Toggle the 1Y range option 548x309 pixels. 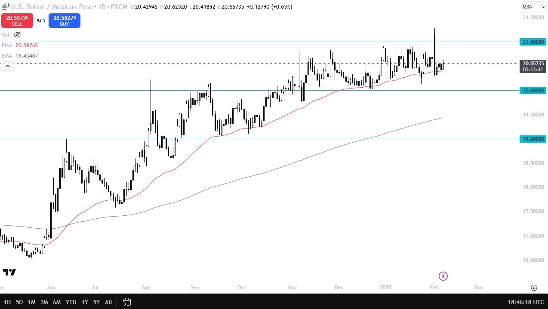pos(84,302)
